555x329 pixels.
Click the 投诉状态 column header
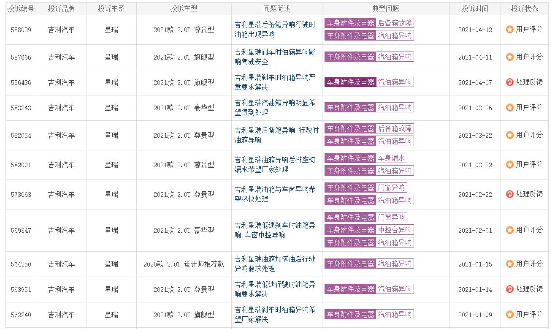pyautogui.click(x=524, y=9)
